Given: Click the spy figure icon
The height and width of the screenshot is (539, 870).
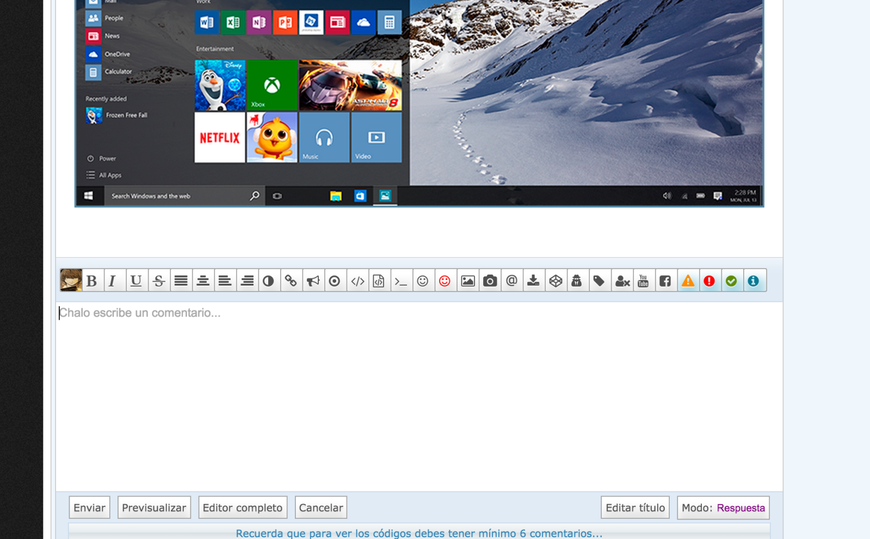Looking at the screenshot, I should coord(577,281).
